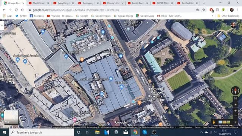
Task: Open the Inbox Gmail bookmark
Action: tap(169, 16)
